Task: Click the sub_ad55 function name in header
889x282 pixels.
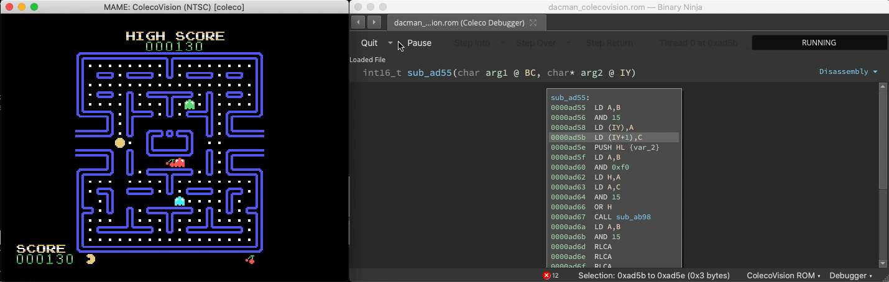Action: click(429, 73)
